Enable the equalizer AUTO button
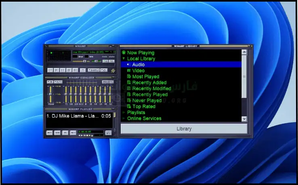 (58, 82)
